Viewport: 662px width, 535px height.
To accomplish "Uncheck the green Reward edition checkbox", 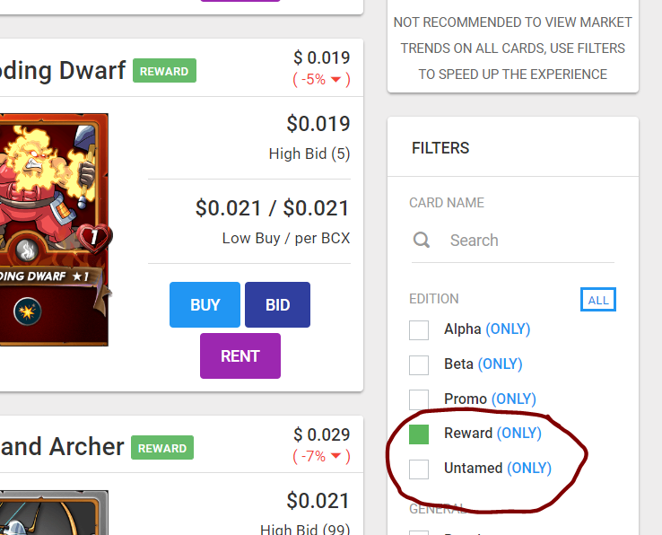I will pyautogui.click(x=419, y=434).
